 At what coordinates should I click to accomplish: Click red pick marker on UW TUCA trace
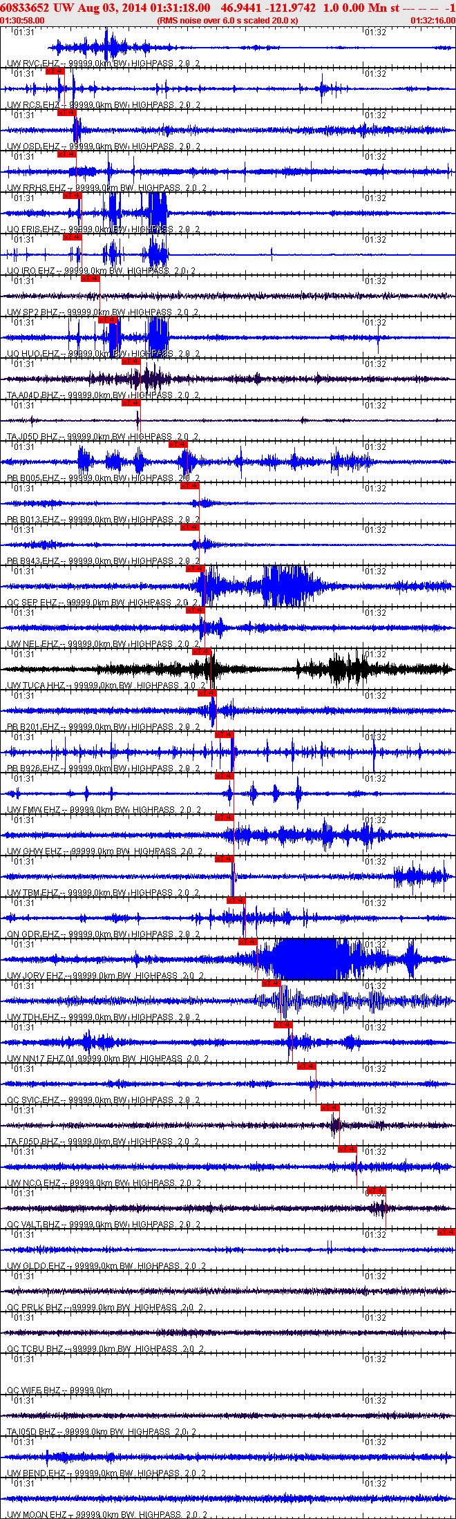201,652
